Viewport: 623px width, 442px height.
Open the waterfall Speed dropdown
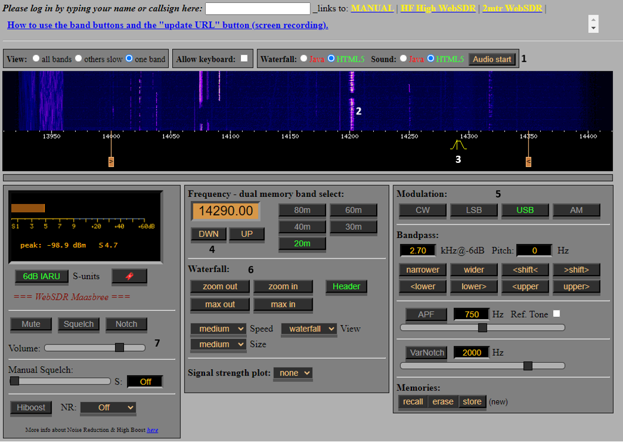pos(218,329)
